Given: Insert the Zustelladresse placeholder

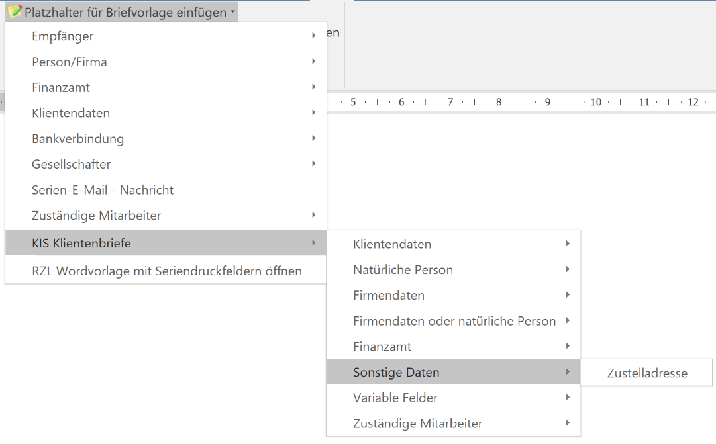Looking at the screenshot, I should pos(647,373).
